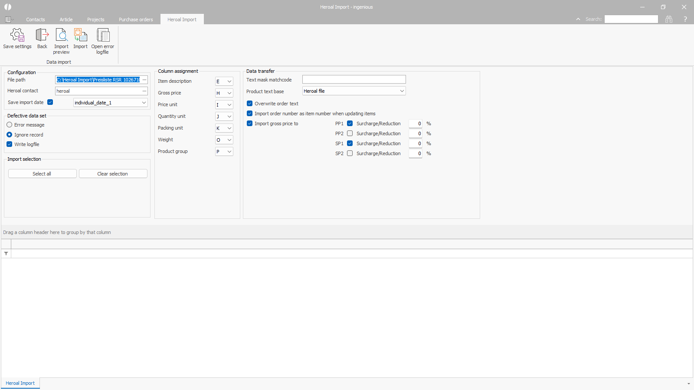The width and height of the screenshot is (694, 390).
Task: Open the help question mark icon
Action: point(685,19)
